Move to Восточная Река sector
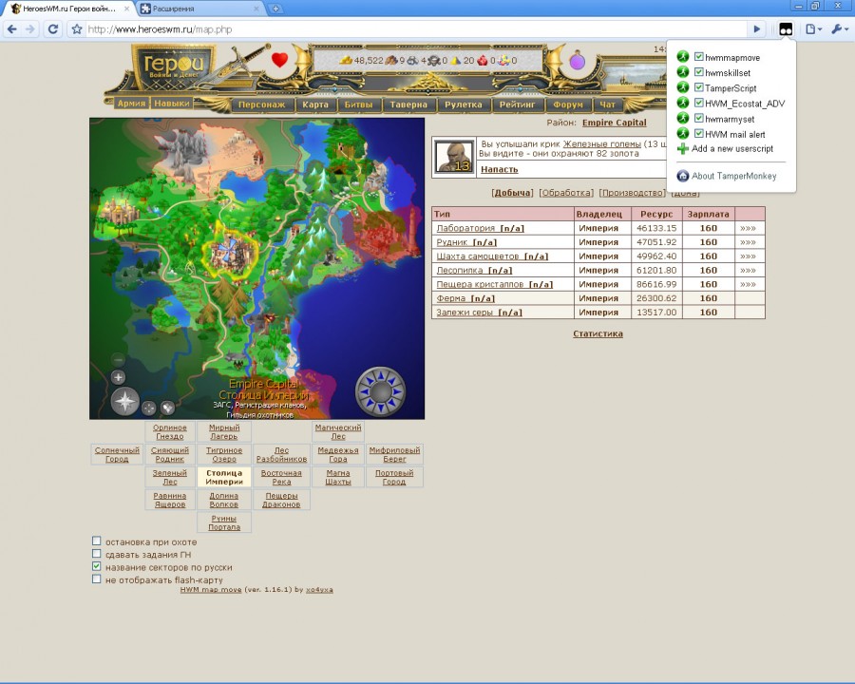855x684 pixels. (x=281, y=477)
